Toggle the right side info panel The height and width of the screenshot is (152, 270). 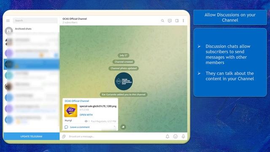coord(177,21)
